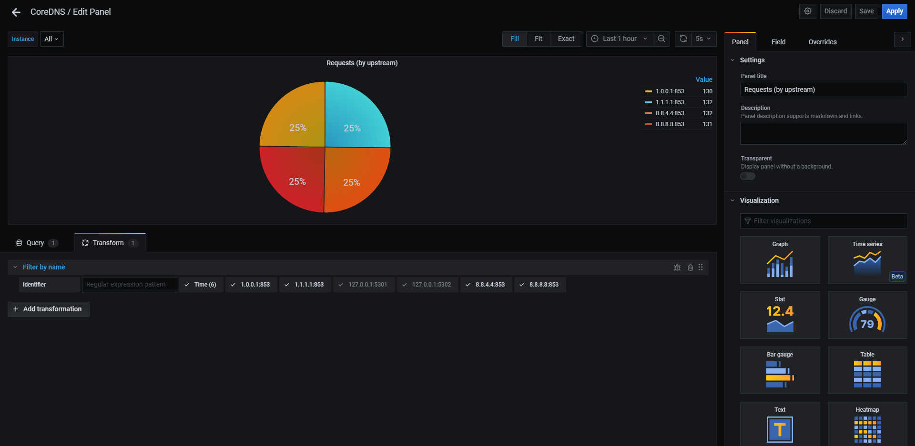This screenshot has height=446, width=915.
Task: Click Add transformation
Action: point(48,309)
